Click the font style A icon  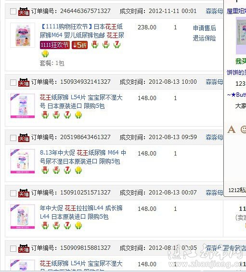coord(232,130)
